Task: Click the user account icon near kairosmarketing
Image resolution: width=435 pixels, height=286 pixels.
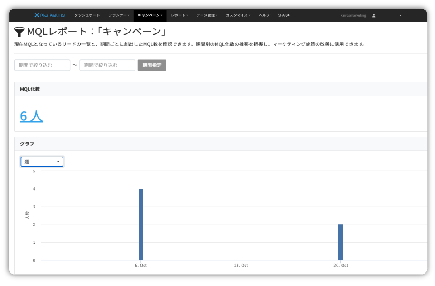Action: click(x=373, y=15)
